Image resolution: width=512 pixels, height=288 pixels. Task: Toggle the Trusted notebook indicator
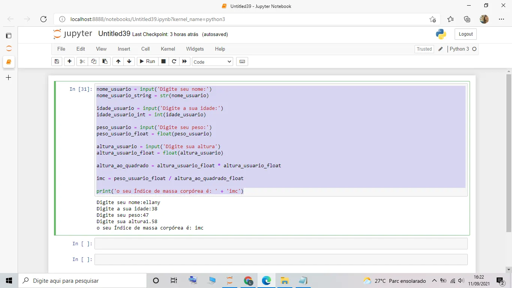point(424,49)
